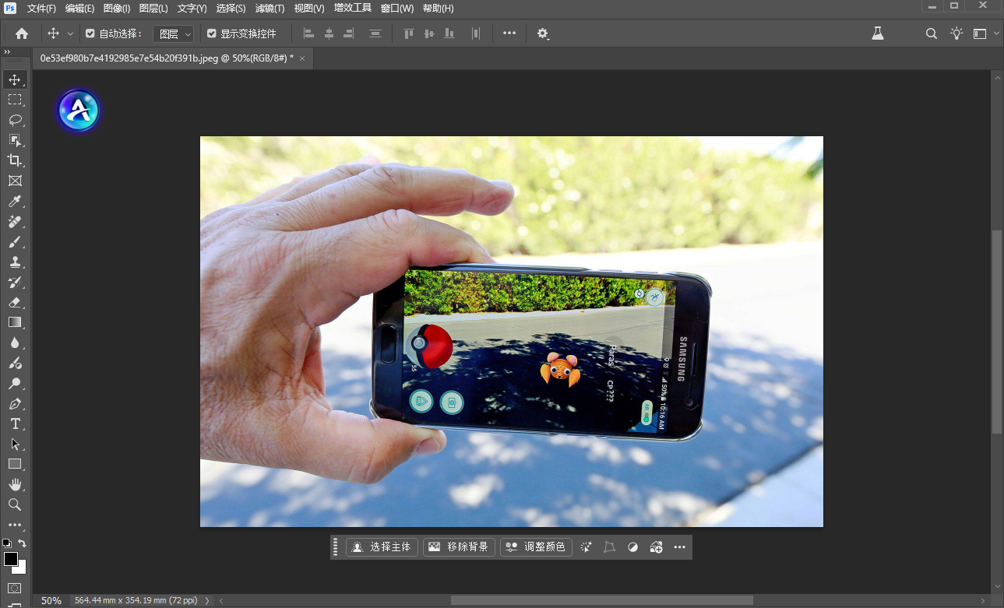Activate the Eraser tool
The width and height of the screenshot is (1004, 608).
(x=14, y=303)
